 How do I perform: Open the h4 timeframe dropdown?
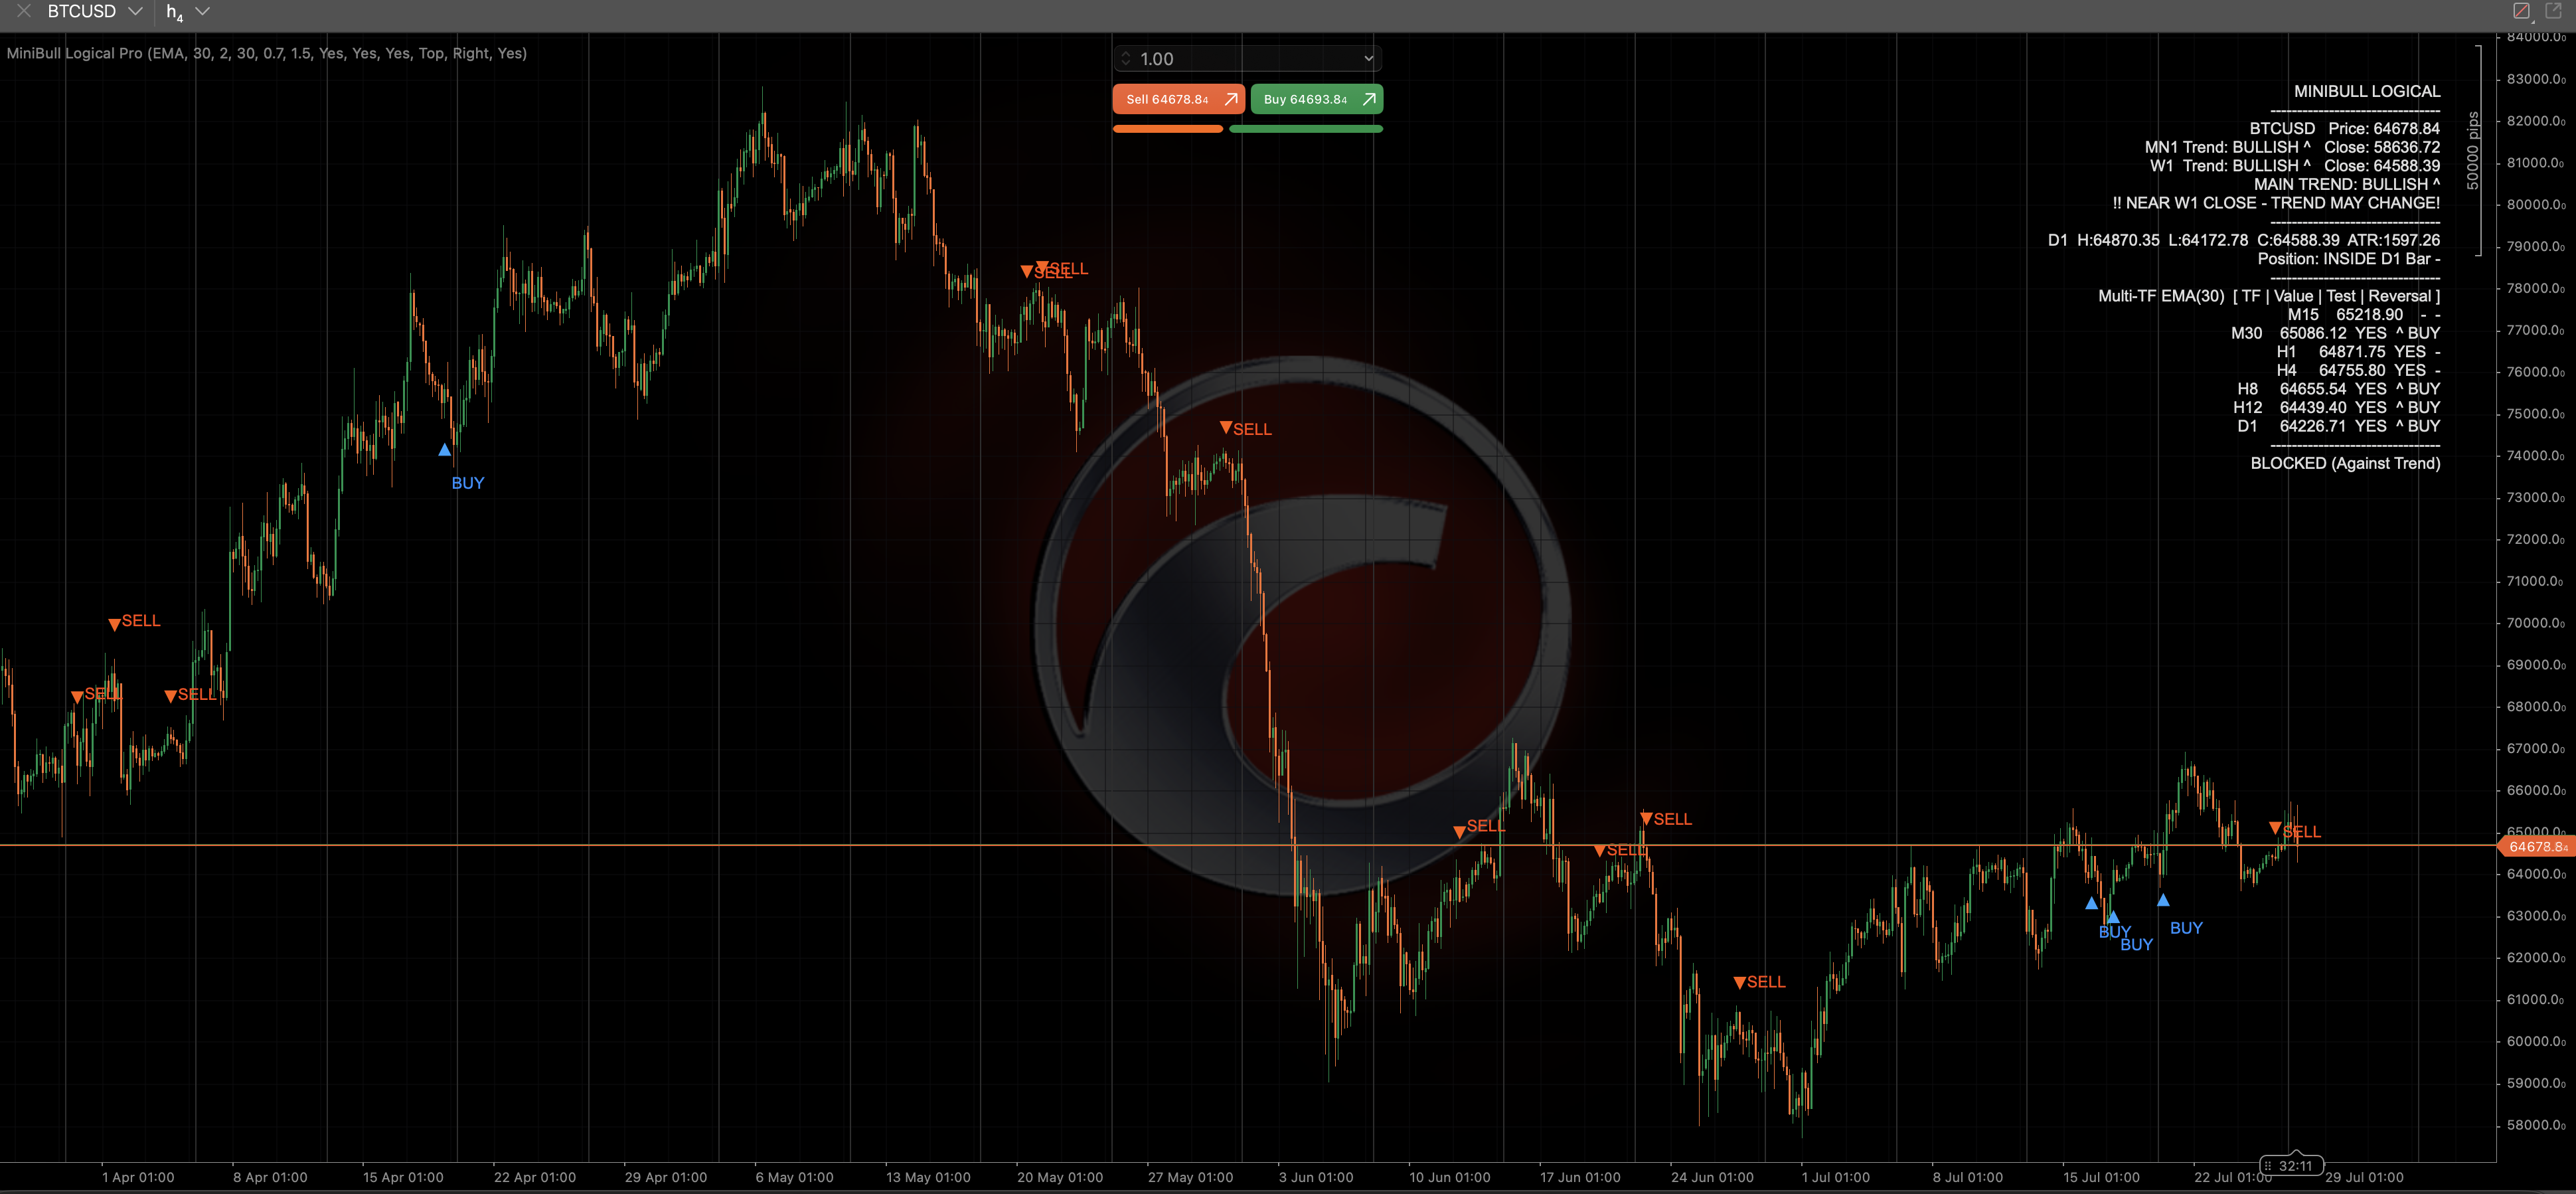click(x=202, y=12)
